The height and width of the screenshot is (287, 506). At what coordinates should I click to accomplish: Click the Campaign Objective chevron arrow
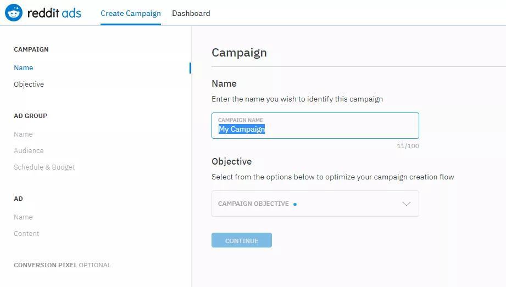click(407, 204)
